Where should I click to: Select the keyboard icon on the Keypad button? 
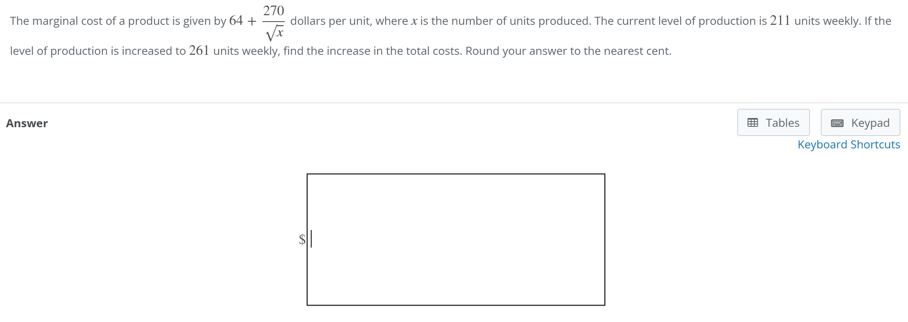(838, 123)
